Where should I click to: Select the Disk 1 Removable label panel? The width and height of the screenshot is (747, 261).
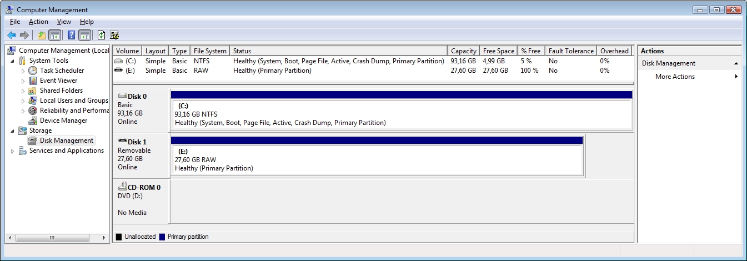141,155
